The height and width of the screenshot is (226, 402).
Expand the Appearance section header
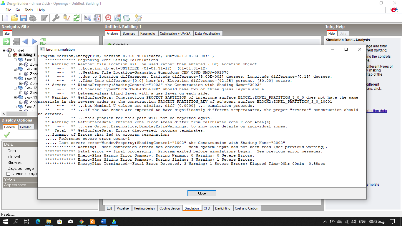[20, 185]
